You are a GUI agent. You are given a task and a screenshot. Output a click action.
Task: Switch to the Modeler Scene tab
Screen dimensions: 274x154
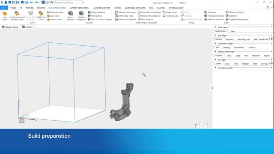[10, 27]
